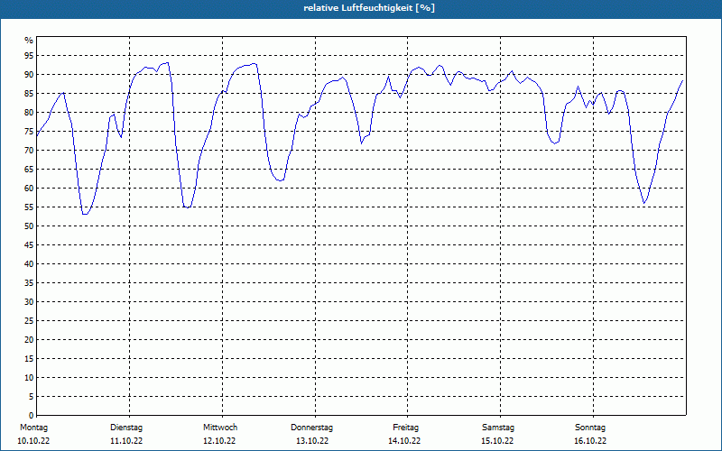This screenshot has width=722, height=451.
Task: Click the y-axis value 20
Action: 29,340
